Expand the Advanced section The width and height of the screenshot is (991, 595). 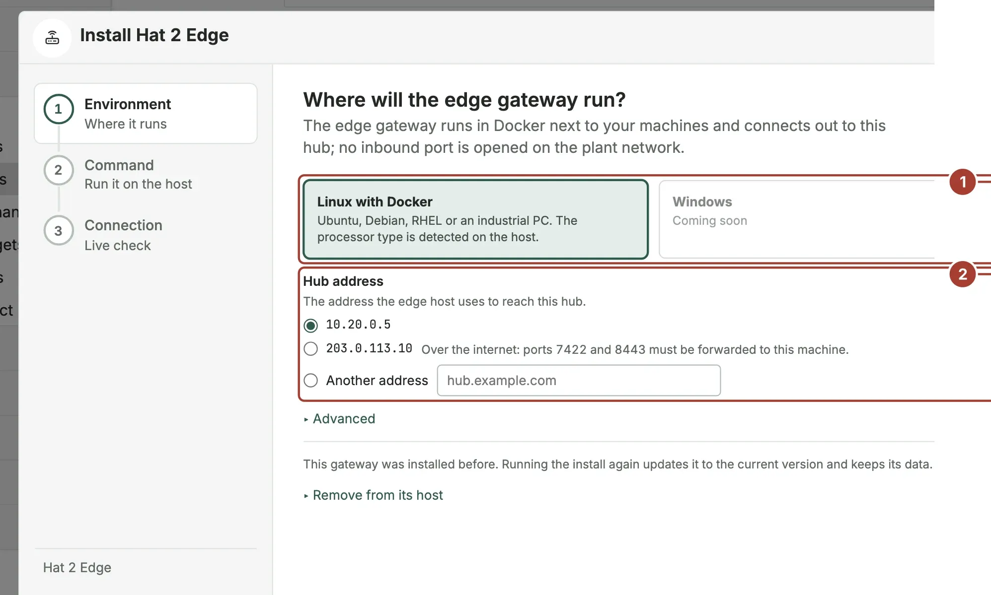340,419
